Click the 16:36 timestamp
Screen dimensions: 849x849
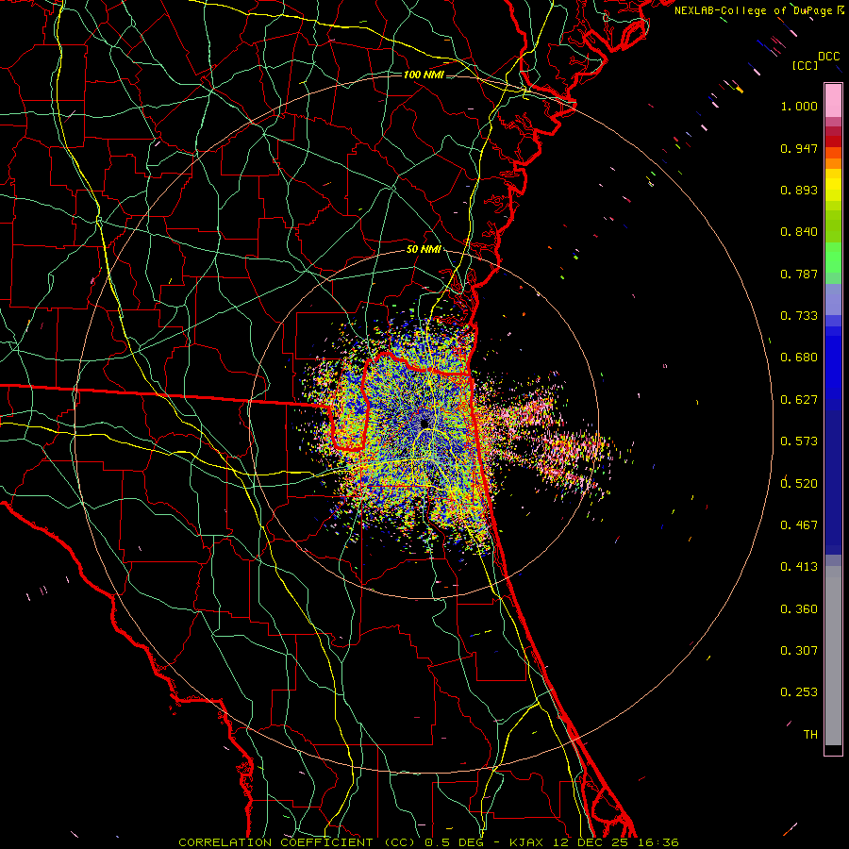[658, 842]
